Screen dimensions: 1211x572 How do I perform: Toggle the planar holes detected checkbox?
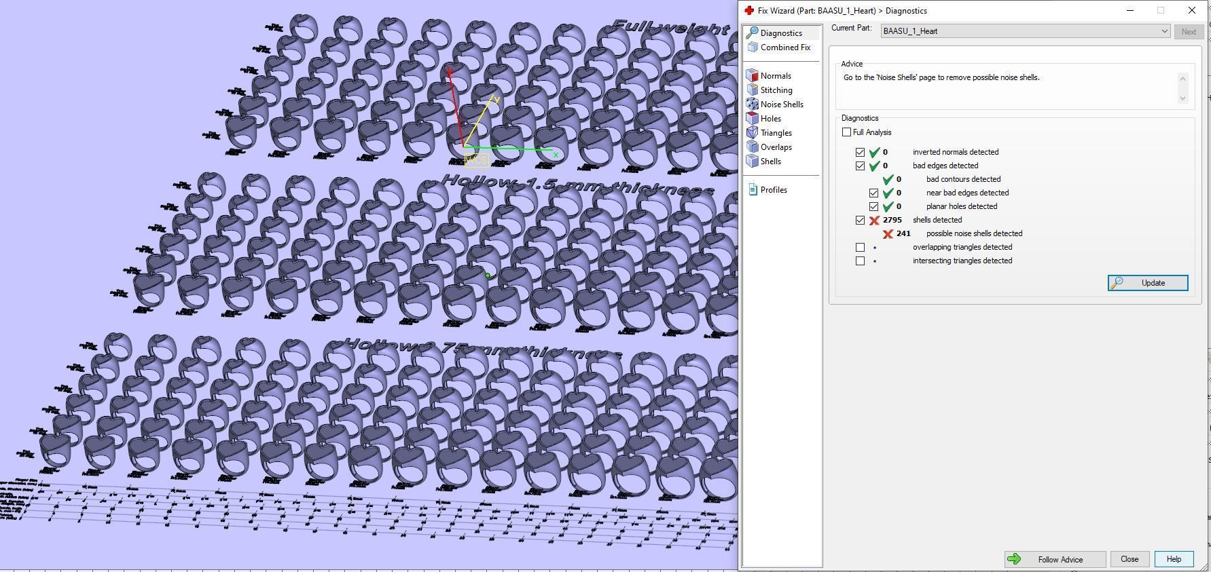(x=874, y=206)
